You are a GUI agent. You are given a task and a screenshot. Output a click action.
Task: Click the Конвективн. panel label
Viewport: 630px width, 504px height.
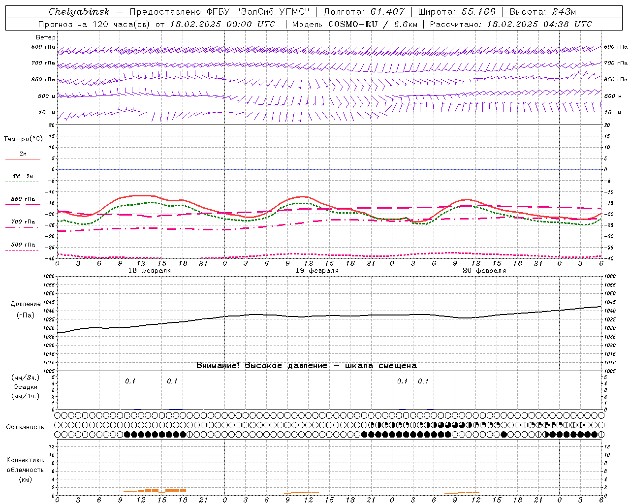pyautogui.click(x=25, y=460)
